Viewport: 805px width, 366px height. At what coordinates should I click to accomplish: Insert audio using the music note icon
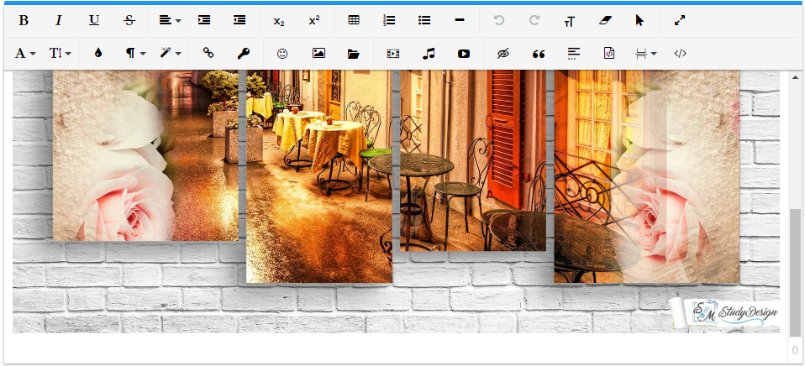pos(429,53)
